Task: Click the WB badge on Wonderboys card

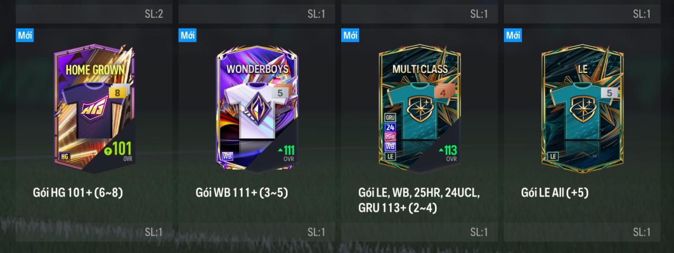Action: [x=227, y=156]
